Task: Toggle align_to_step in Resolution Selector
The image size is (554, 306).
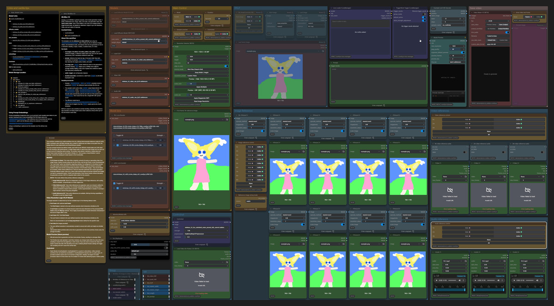Action: tap(226, 66)
